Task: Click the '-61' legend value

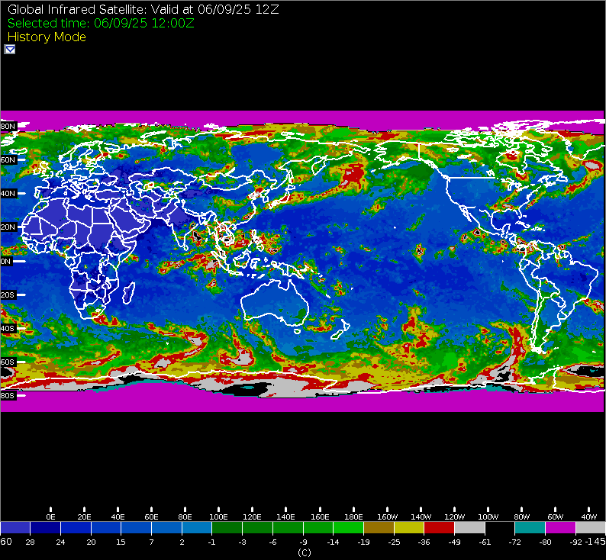Action: tap(485, 542)
